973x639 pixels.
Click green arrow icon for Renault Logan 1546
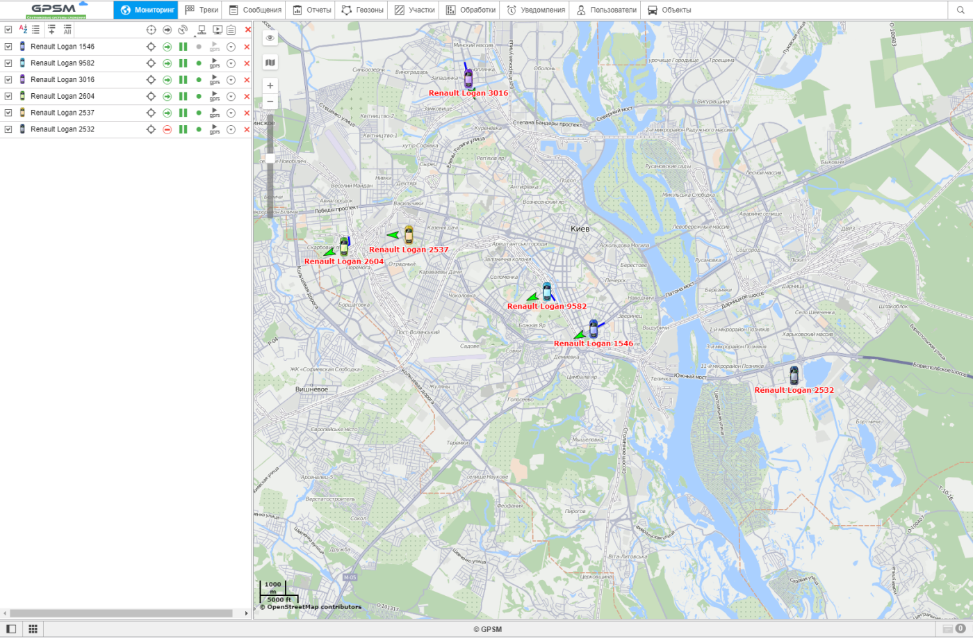pos(167,47)
